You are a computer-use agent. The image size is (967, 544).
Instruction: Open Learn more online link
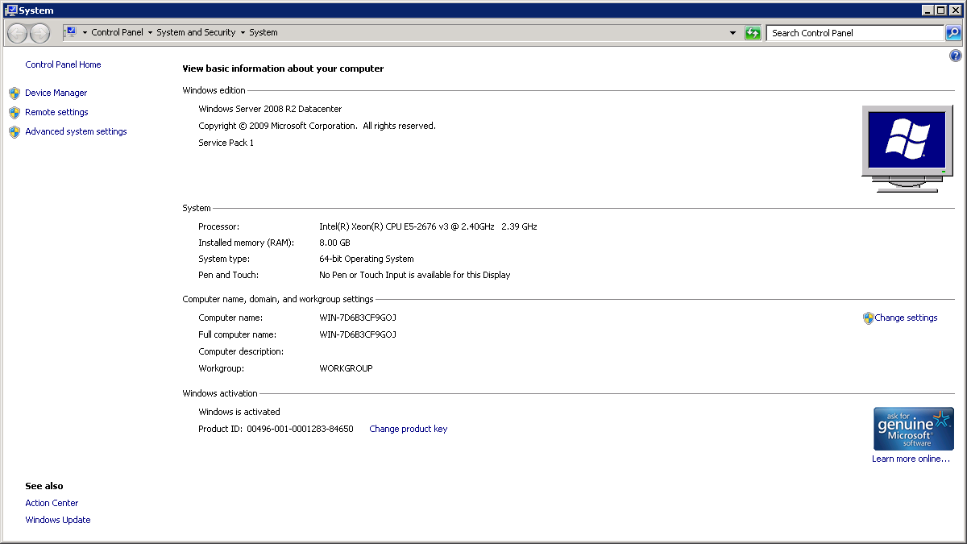pos(911,459)
